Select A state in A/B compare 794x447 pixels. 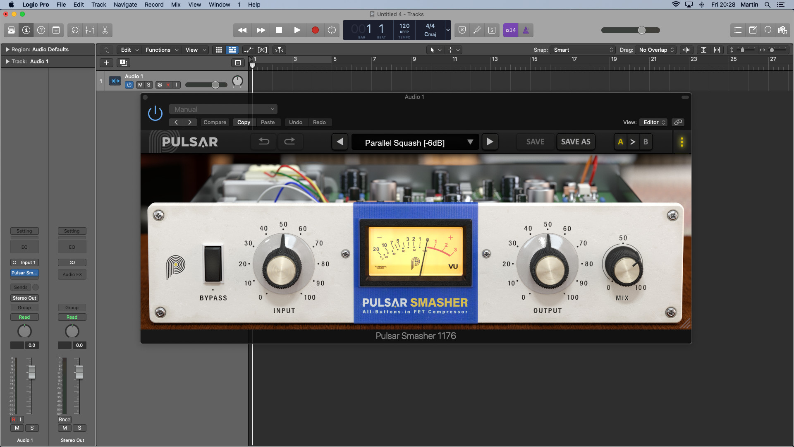coord(620,142)
